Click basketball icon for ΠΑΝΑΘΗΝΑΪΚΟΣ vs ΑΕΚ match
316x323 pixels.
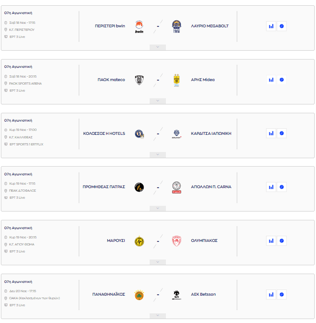[282, 294]
